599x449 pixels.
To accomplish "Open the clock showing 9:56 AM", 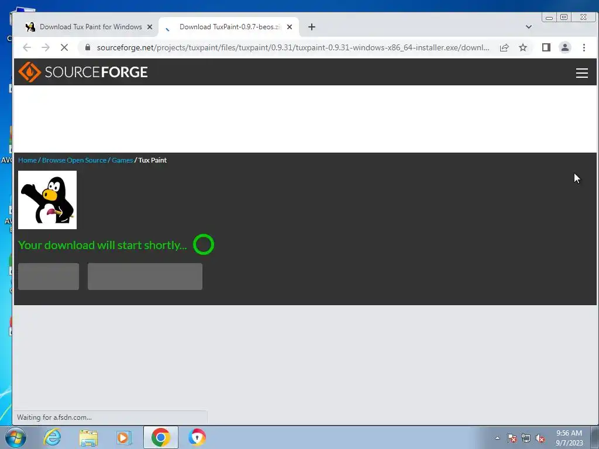I will click(569, 438).
